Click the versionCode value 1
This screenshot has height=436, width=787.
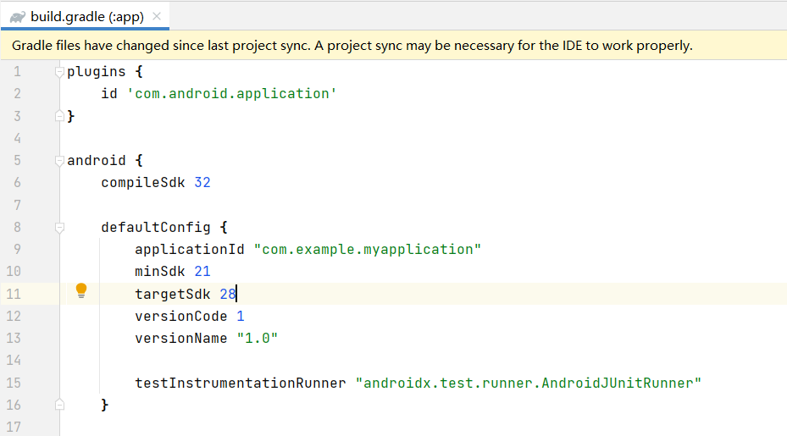[x=241, y=316]
